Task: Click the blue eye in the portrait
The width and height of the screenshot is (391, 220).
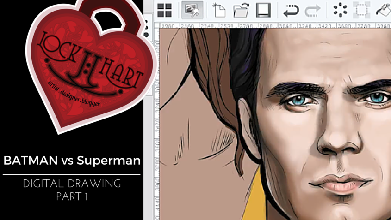Action: pyautogui.click(x=298, y=99)
